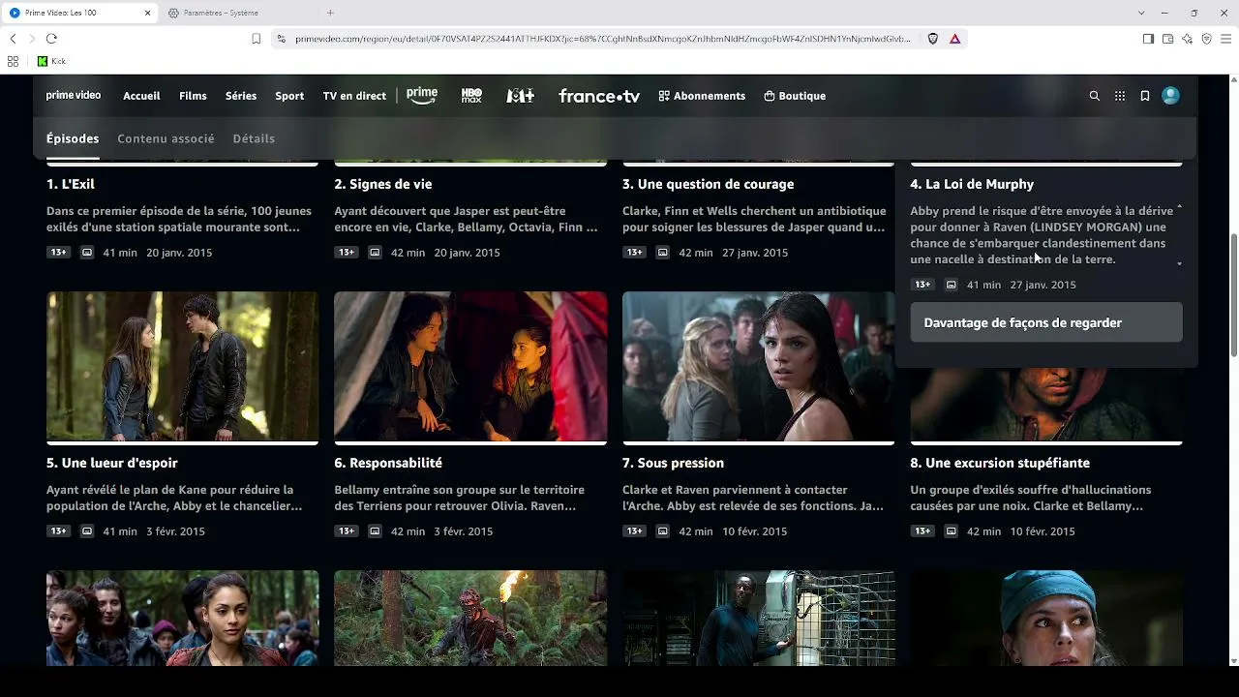Click the 13+ rating badge under Sous pression
1239x697 pixels.
(634, 531)
